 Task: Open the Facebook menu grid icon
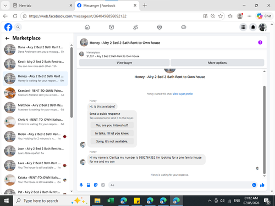pos(243,27)
